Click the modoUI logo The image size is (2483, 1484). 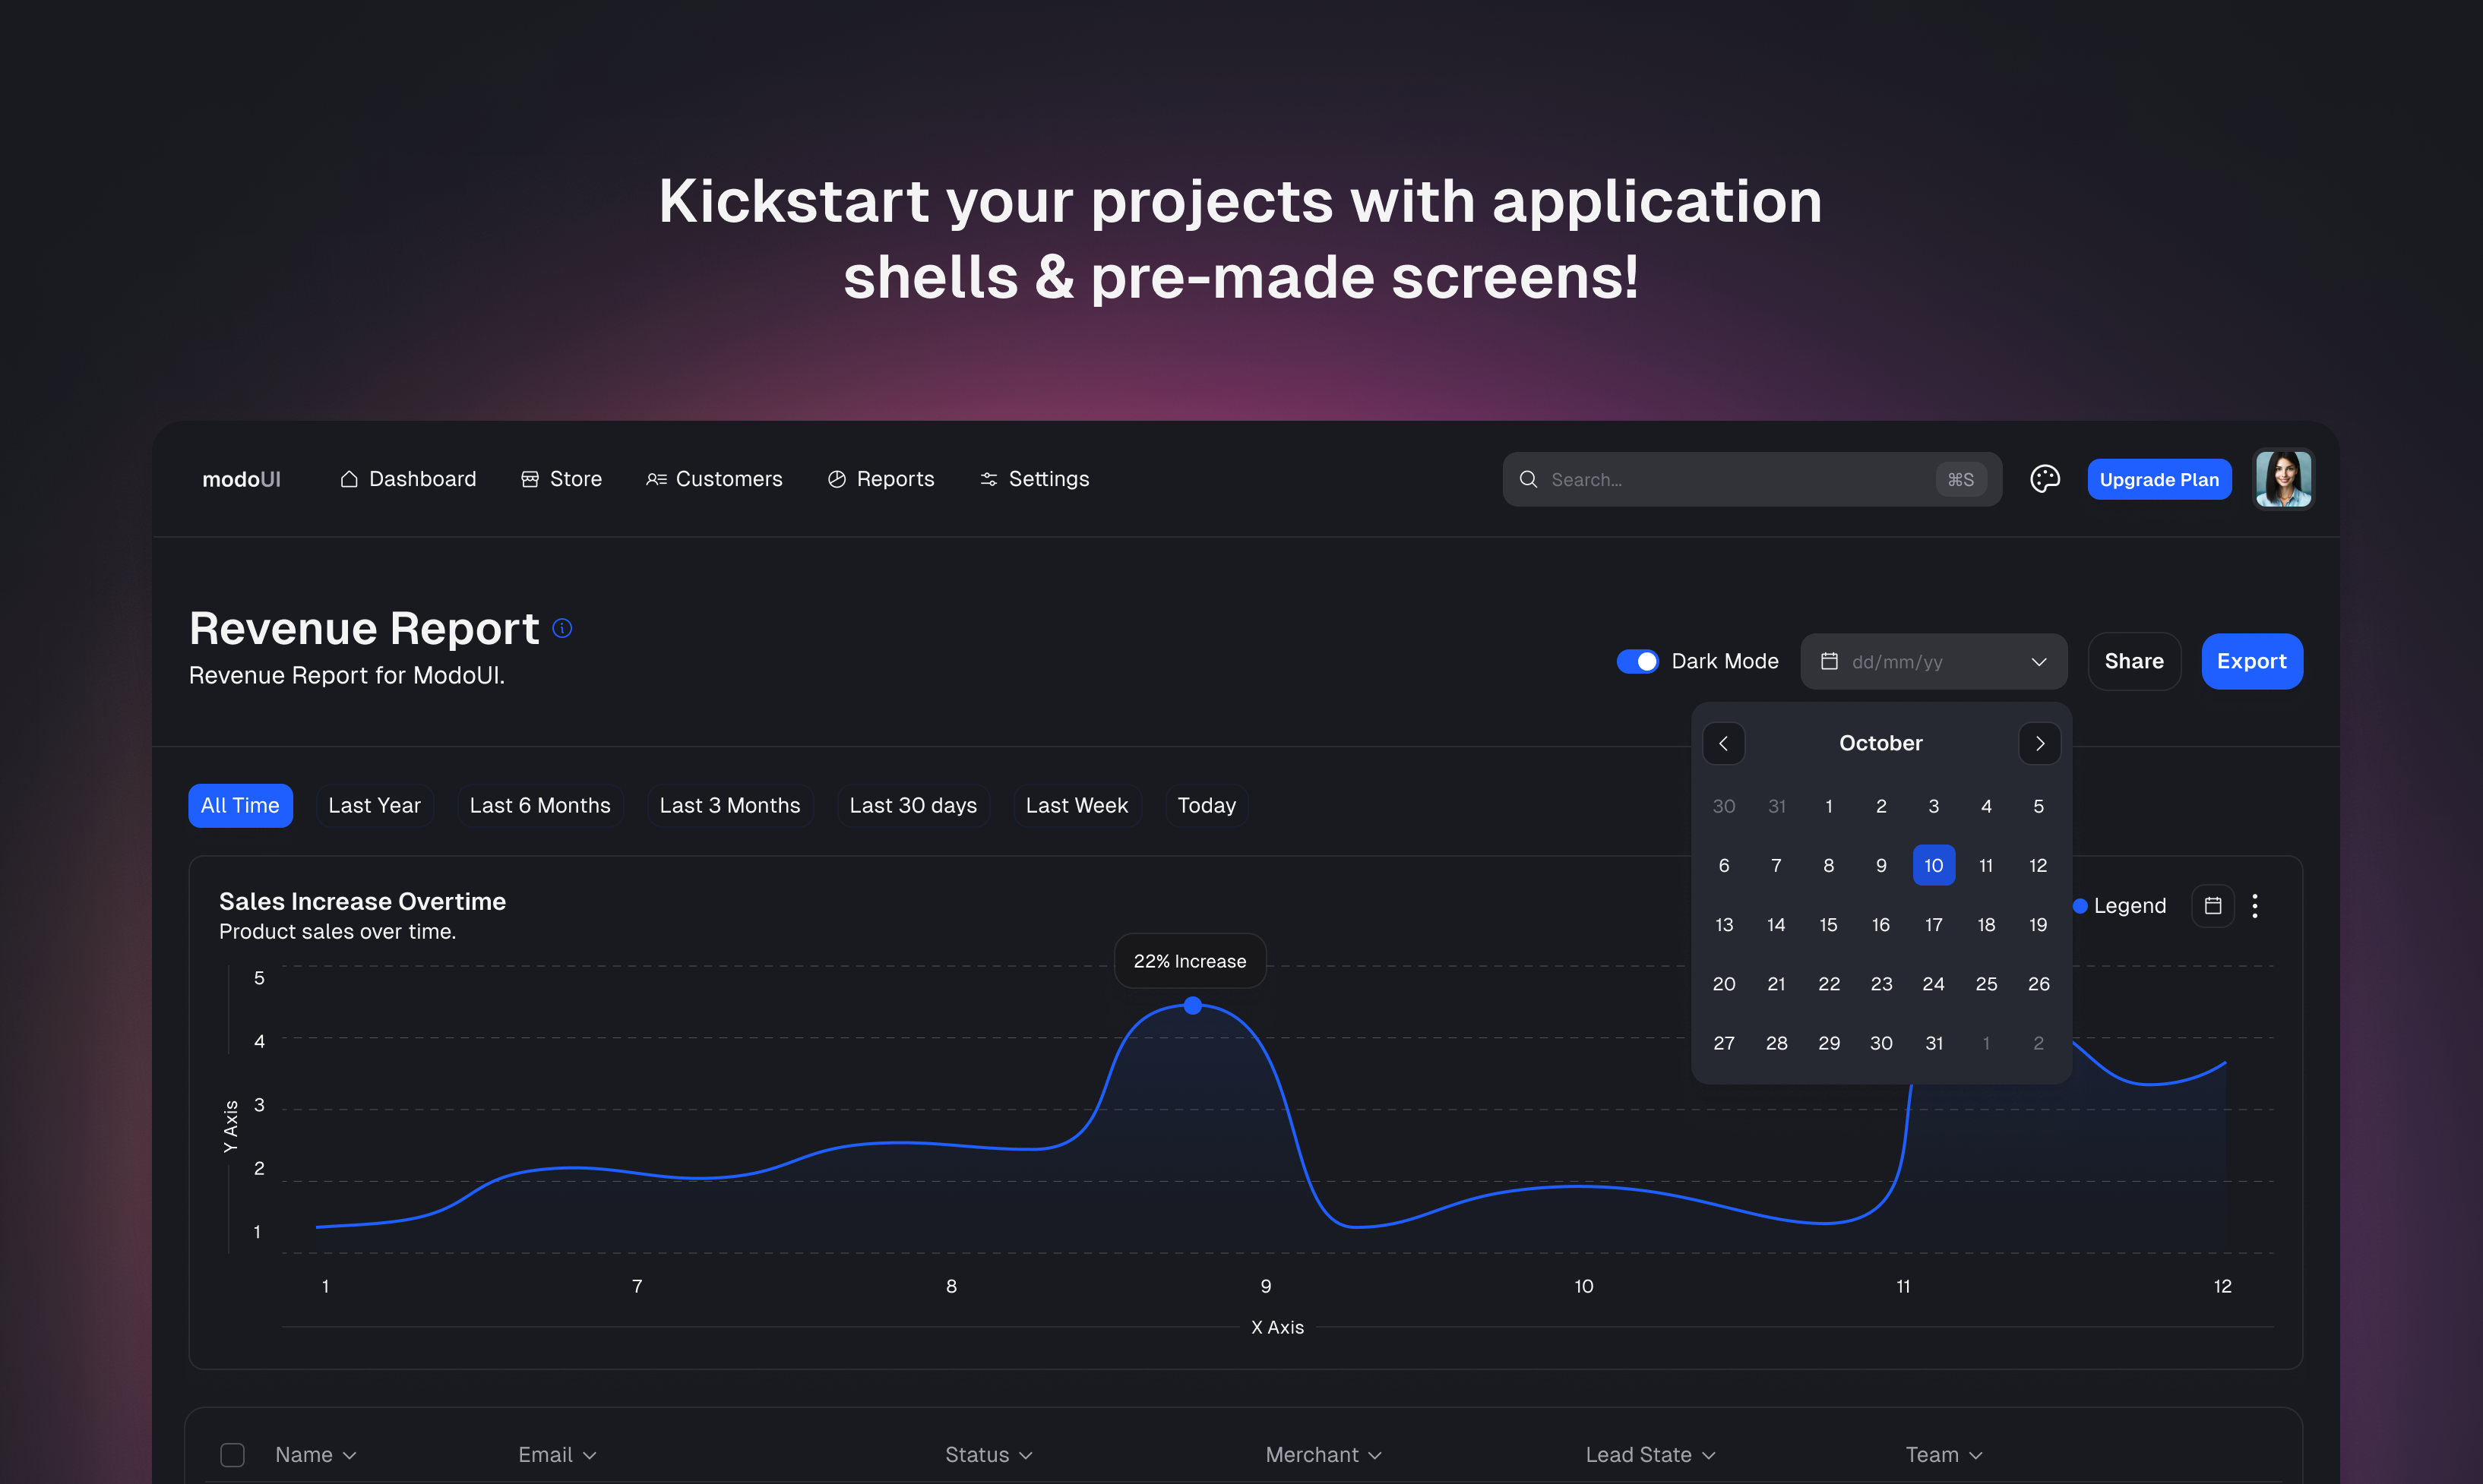tap(241, 479)
